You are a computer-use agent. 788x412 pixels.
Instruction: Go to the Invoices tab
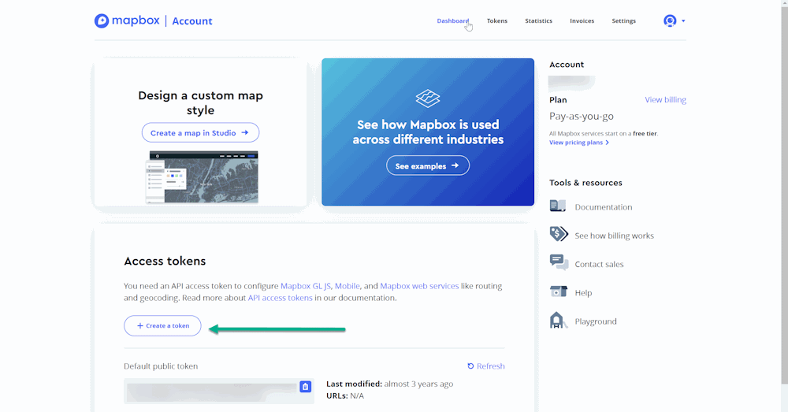tap(582, 20)
